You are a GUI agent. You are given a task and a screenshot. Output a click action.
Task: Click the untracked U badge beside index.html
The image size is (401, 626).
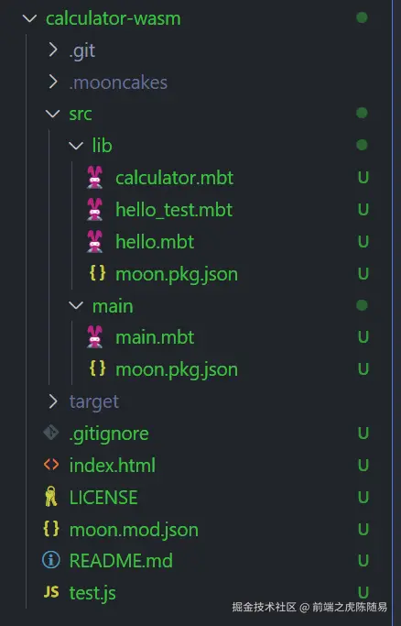tap(363, 465)
